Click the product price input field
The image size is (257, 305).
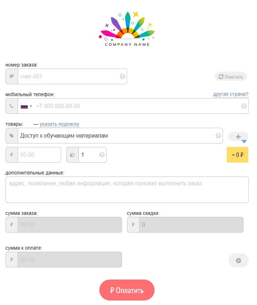pyautogui.click(x=39, y=155)
